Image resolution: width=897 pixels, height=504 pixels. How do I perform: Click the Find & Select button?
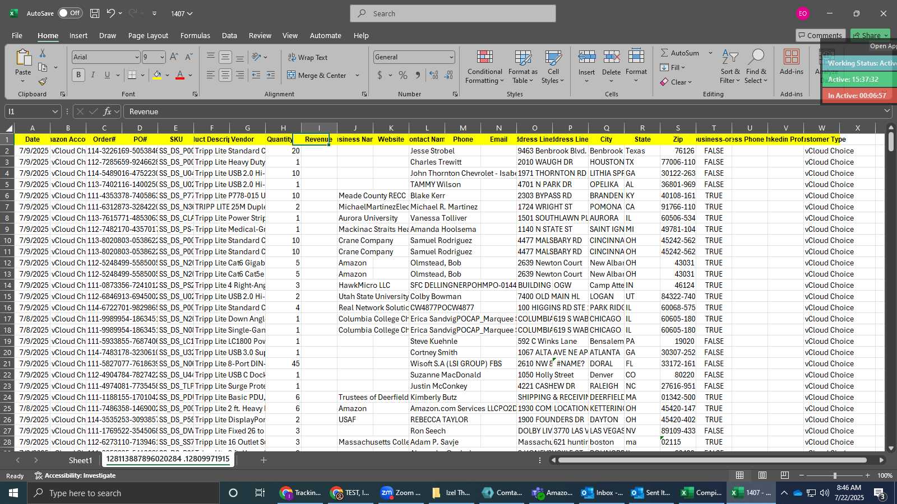[x=756, y=67]
